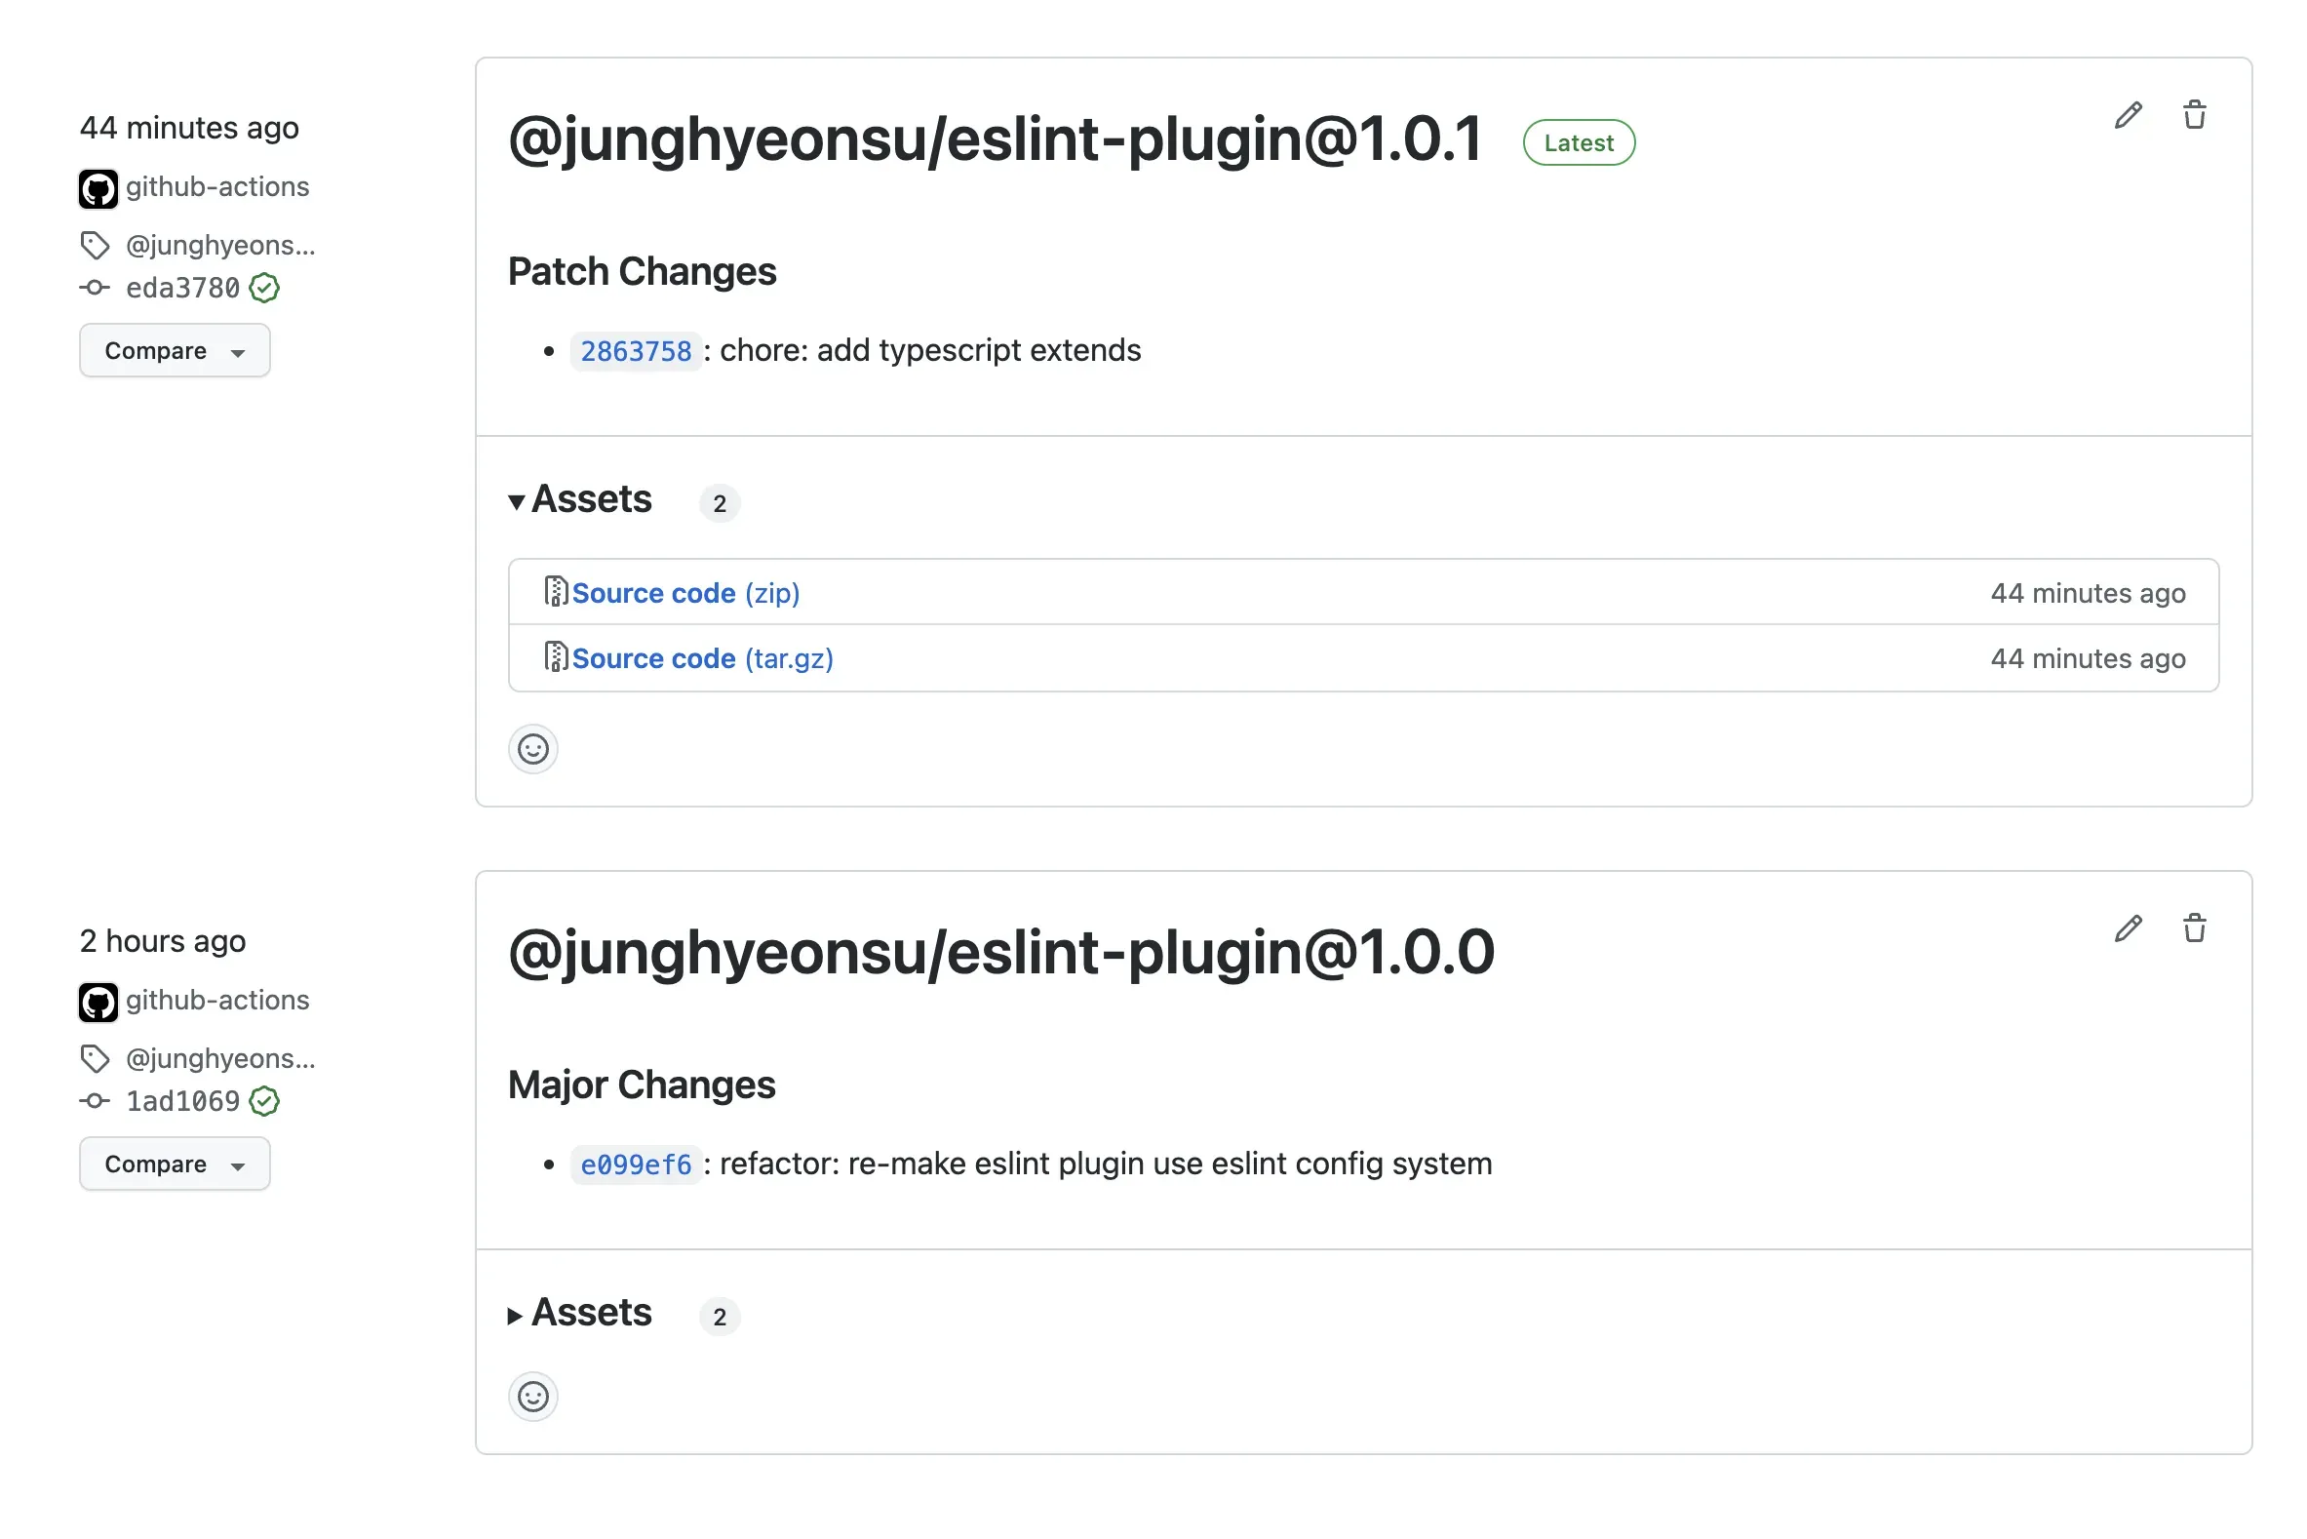Open the @junghyeonsu/eslint-plugin@1.0.0 release title

pyautogui.click(x=1000, y=953)
